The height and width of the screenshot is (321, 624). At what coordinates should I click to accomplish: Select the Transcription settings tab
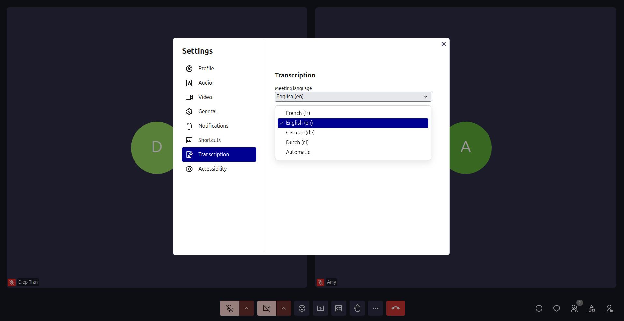coord(219,154)
